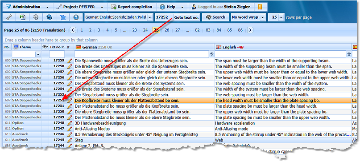The height and width of the screenshot is (162, 360).
Task: Click the wrench tool icon in toolbar
Action: click(9, 17)
